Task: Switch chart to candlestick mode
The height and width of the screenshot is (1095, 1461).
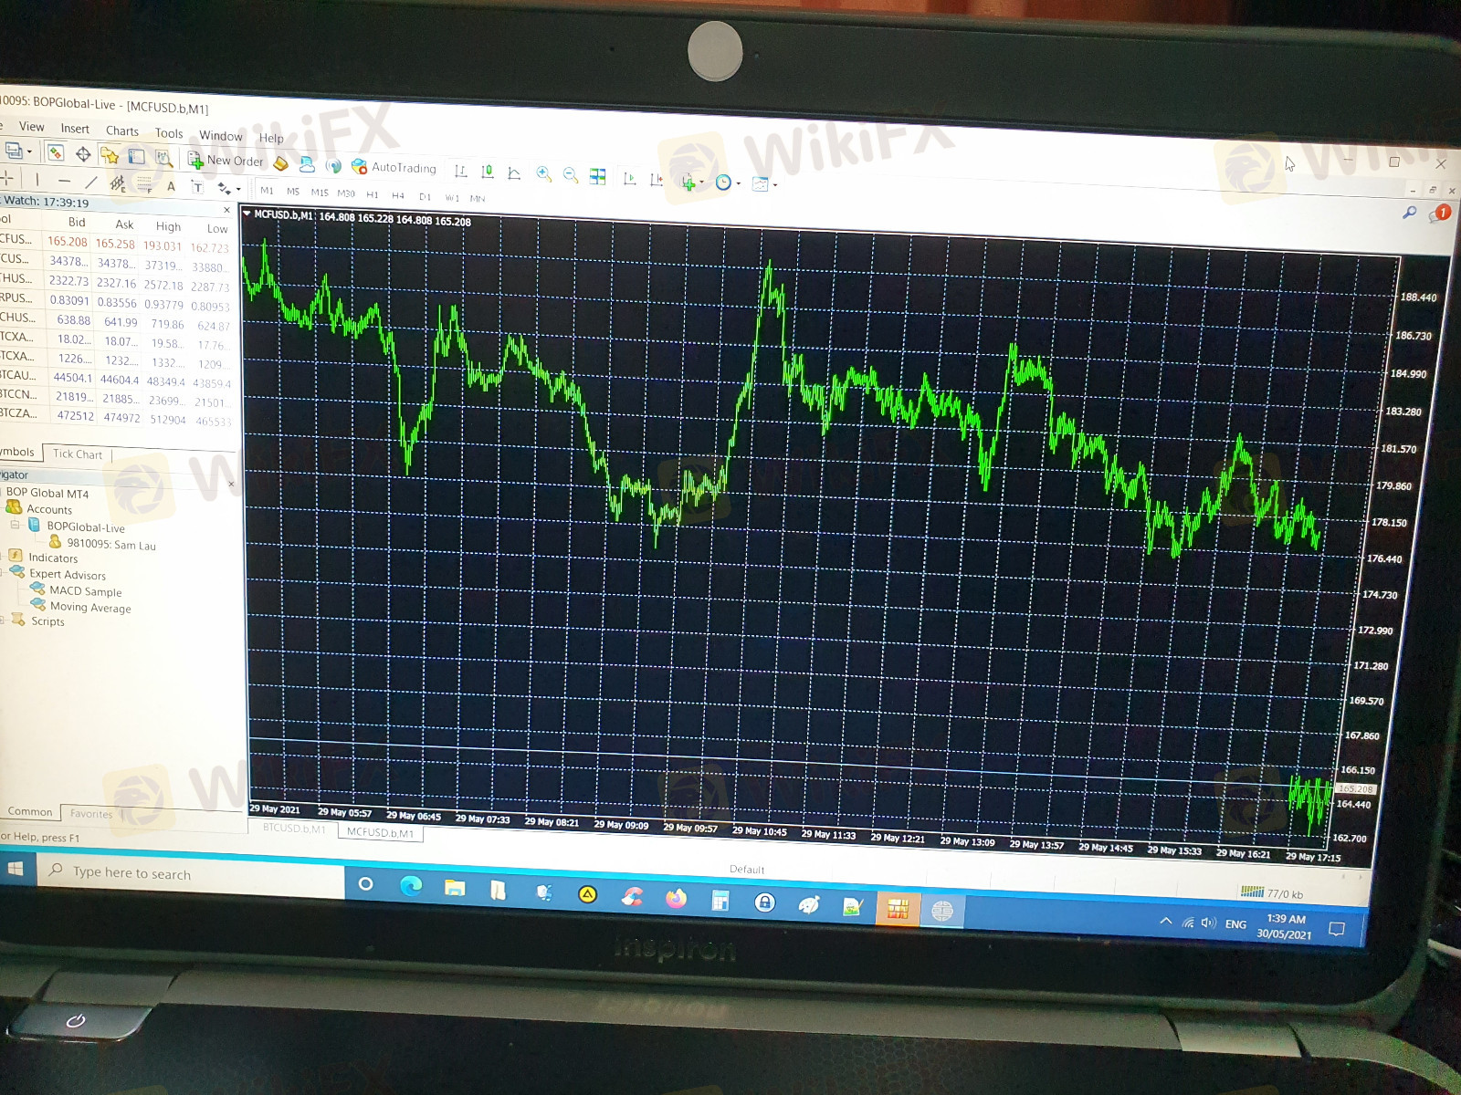Action: pyautogui.click(x=488, y=172)
